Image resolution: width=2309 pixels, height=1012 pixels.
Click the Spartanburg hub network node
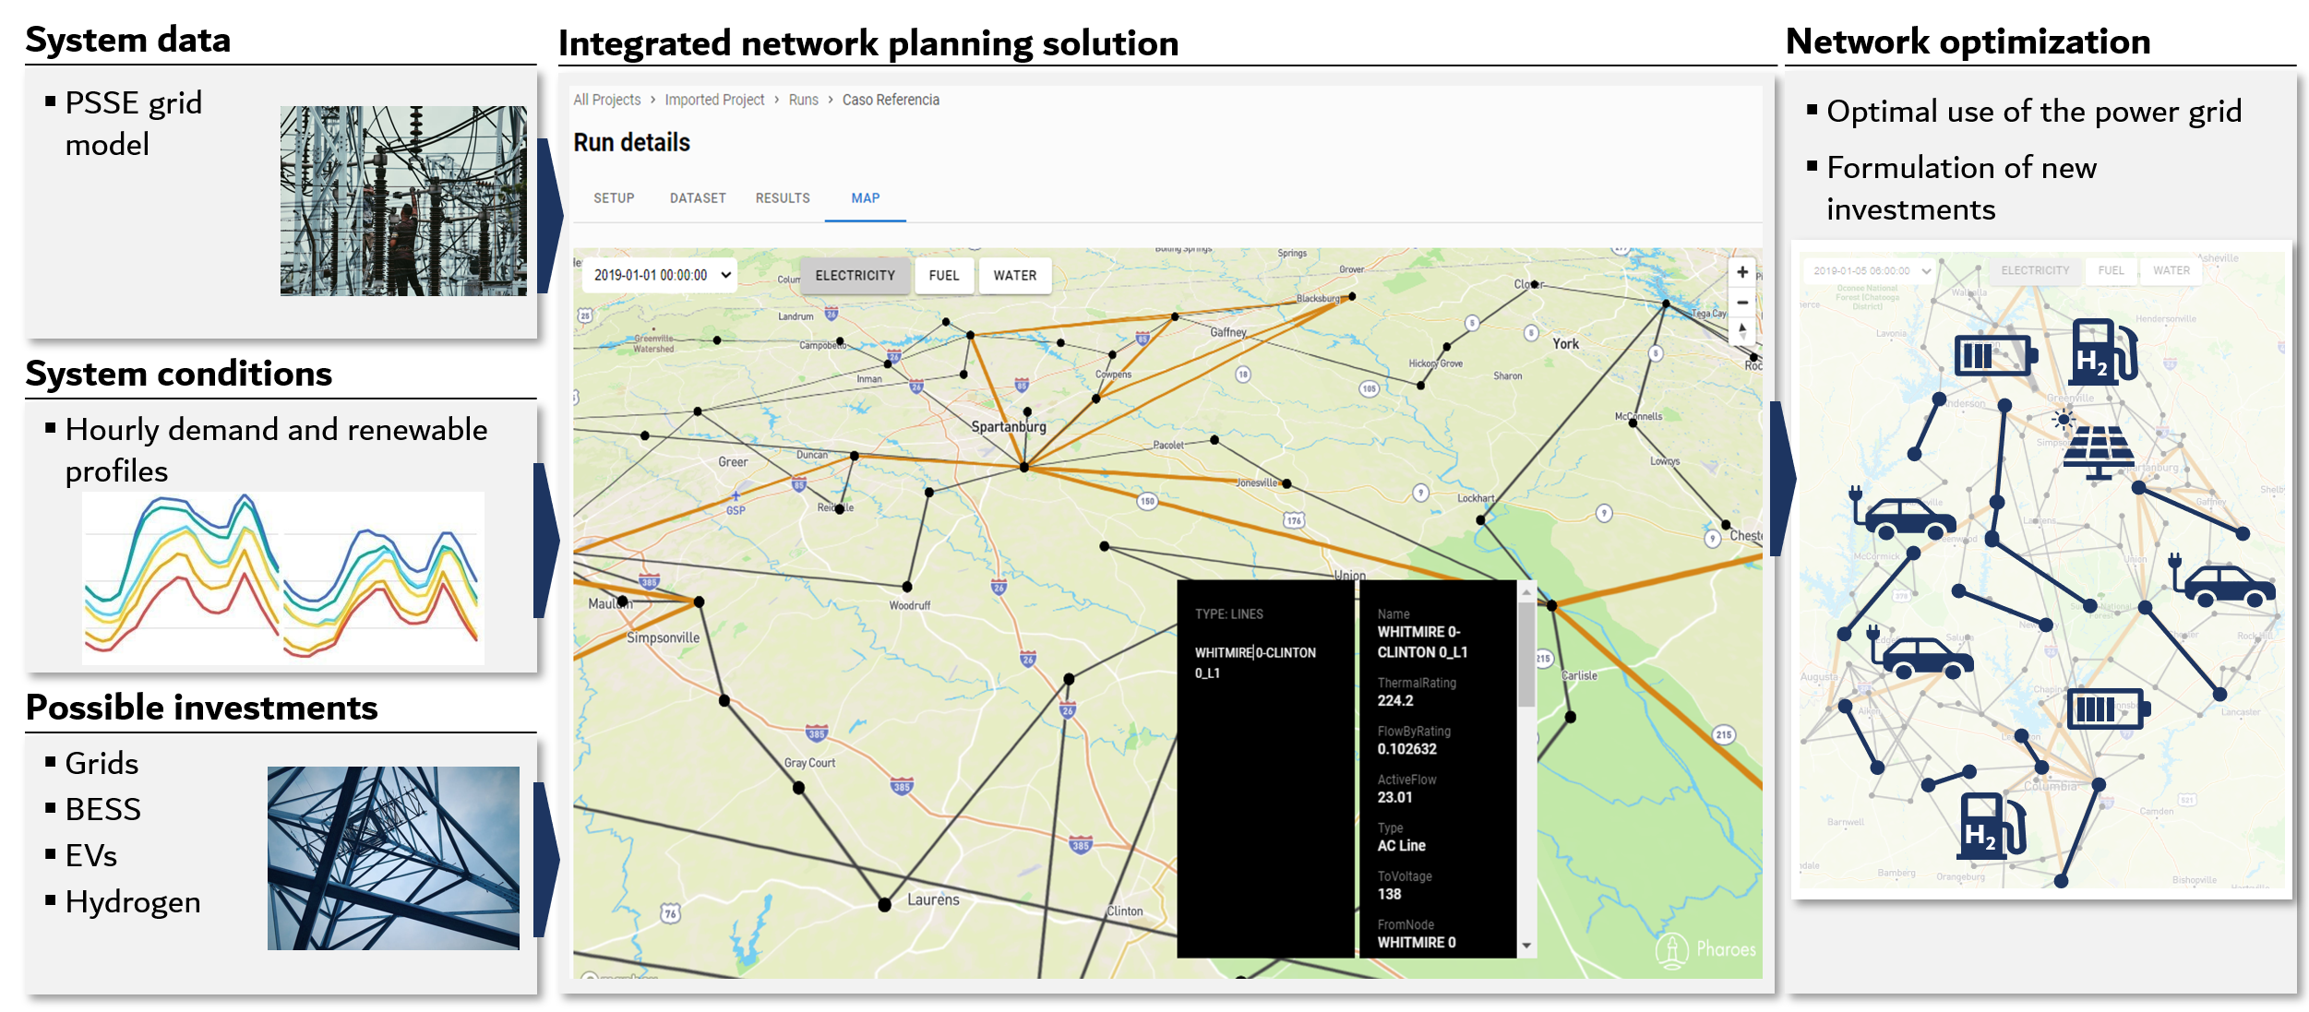click(1023, 468)
